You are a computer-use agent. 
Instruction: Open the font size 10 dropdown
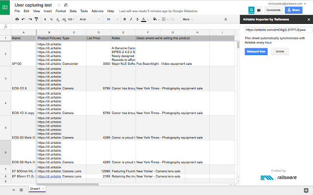(x=112, y=19)
